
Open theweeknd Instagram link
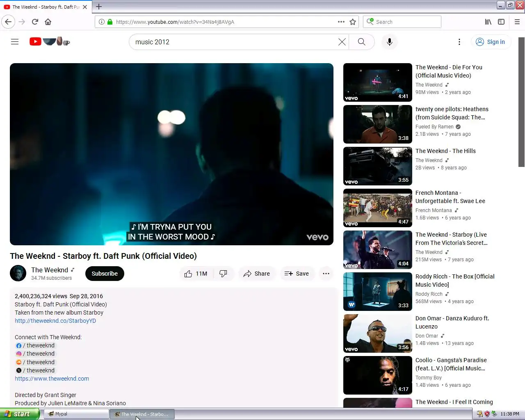pyautogui.click(x=35, y=354)
